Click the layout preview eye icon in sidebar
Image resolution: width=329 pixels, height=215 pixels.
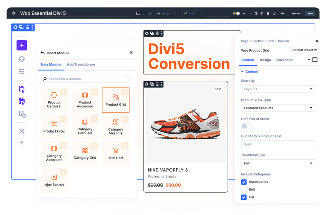tap(22, 114)
